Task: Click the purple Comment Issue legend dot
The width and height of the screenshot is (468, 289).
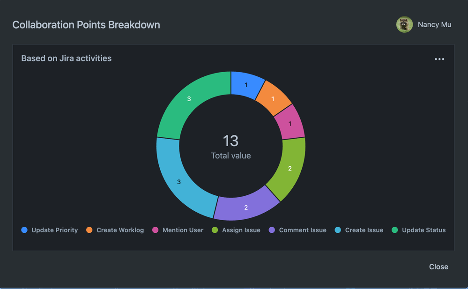Action: pyautogui.click(x=272, y=230)
